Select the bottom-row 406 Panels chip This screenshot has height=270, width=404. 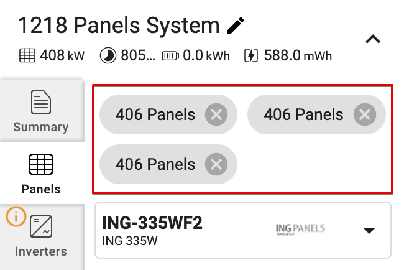pos(155,164)
